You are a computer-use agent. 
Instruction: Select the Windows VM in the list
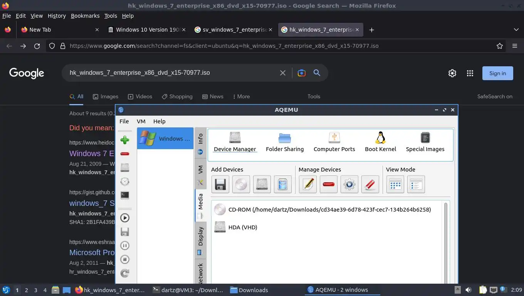(165, 138)
